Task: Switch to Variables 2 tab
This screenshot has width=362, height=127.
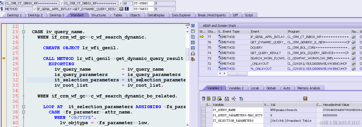Action: (236, 88)
